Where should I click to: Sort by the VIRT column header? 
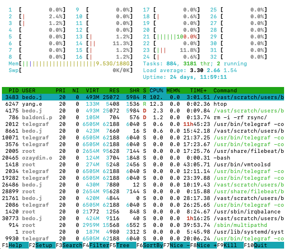(x=93, y=90)
